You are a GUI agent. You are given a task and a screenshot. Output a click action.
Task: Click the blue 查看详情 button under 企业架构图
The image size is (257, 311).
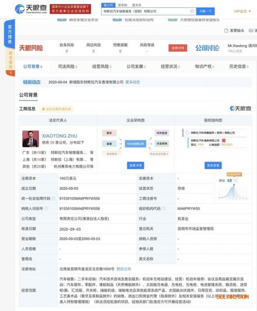(x=135, y=165)
